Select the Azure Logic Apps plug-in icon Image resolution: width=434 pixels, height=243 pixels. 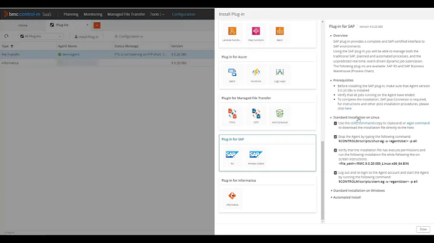pyautogui.click(x=280, y=72)
